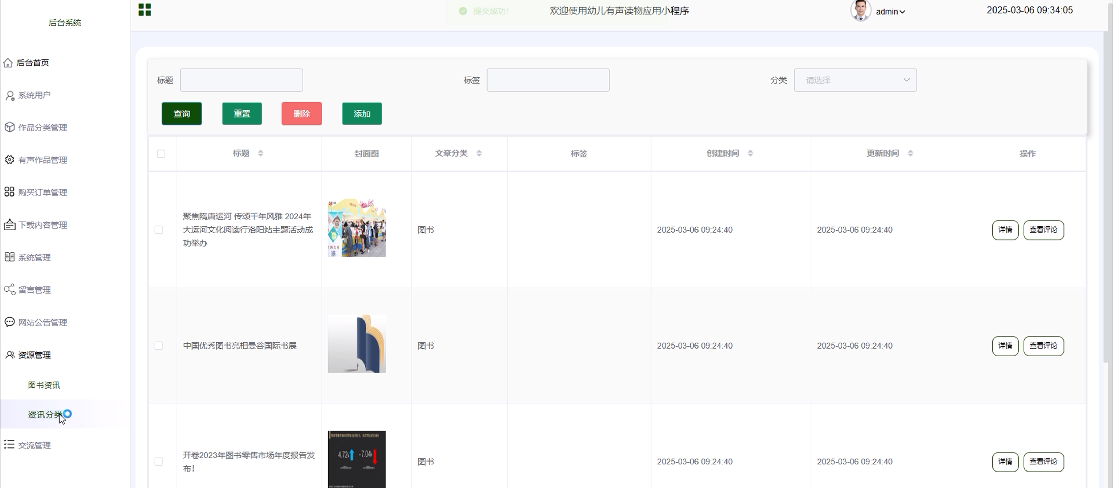Toggle the select-all checkbox in table header
The image size is (1113, 488).
161,154
